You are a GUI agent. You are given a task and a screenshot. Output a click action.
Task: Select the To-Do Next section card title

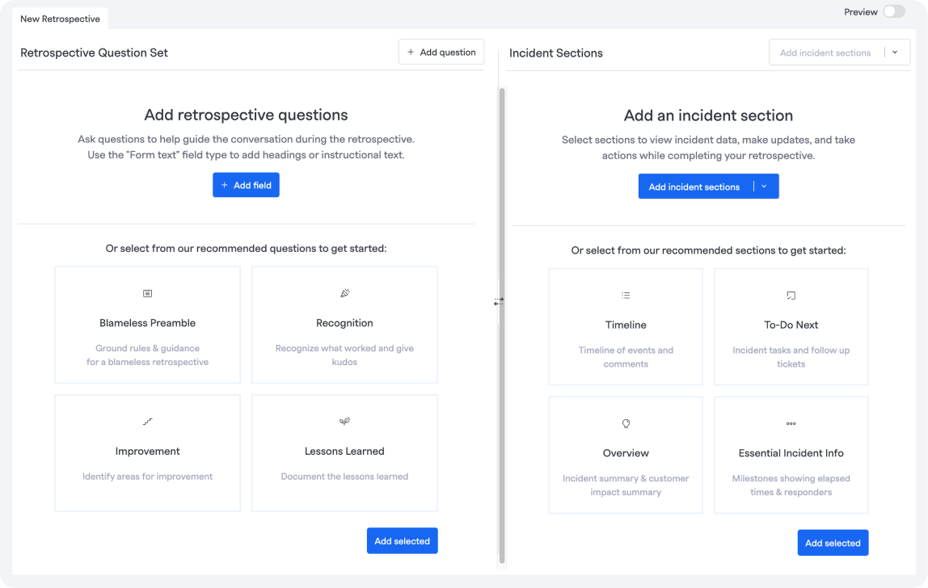pos(791,325)
